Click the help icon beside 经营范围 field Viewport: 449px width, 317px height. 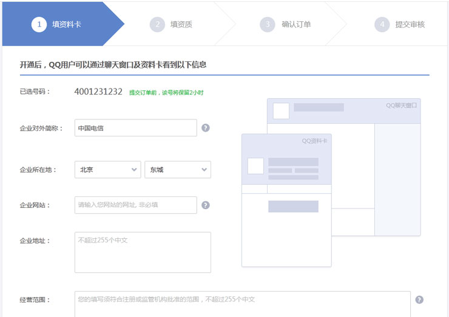pyautogui.click(x=419, y=299)
